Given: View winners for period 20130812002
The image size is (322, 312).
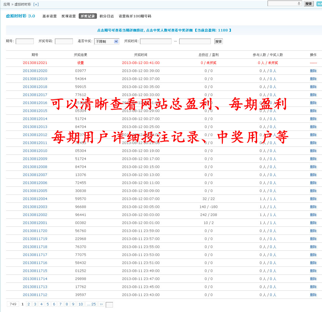Looking at the screenshot, I should point(273,215).
